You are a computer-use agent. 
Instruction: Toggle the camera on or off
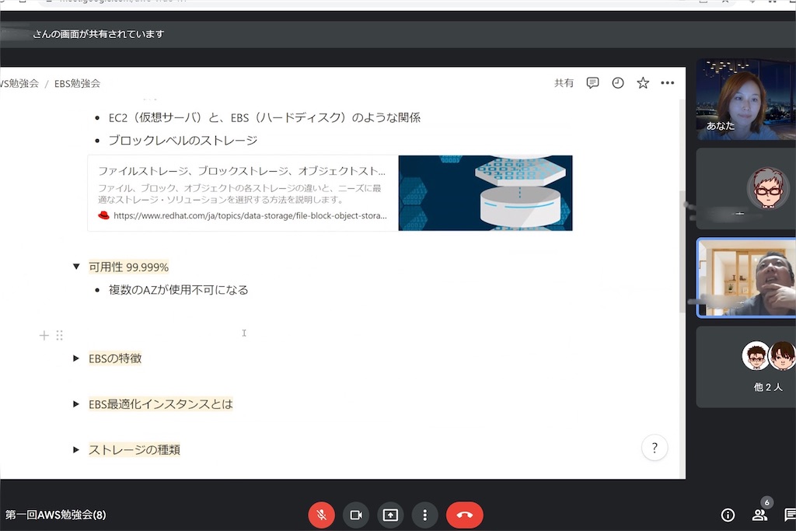(x=356, y=515)
